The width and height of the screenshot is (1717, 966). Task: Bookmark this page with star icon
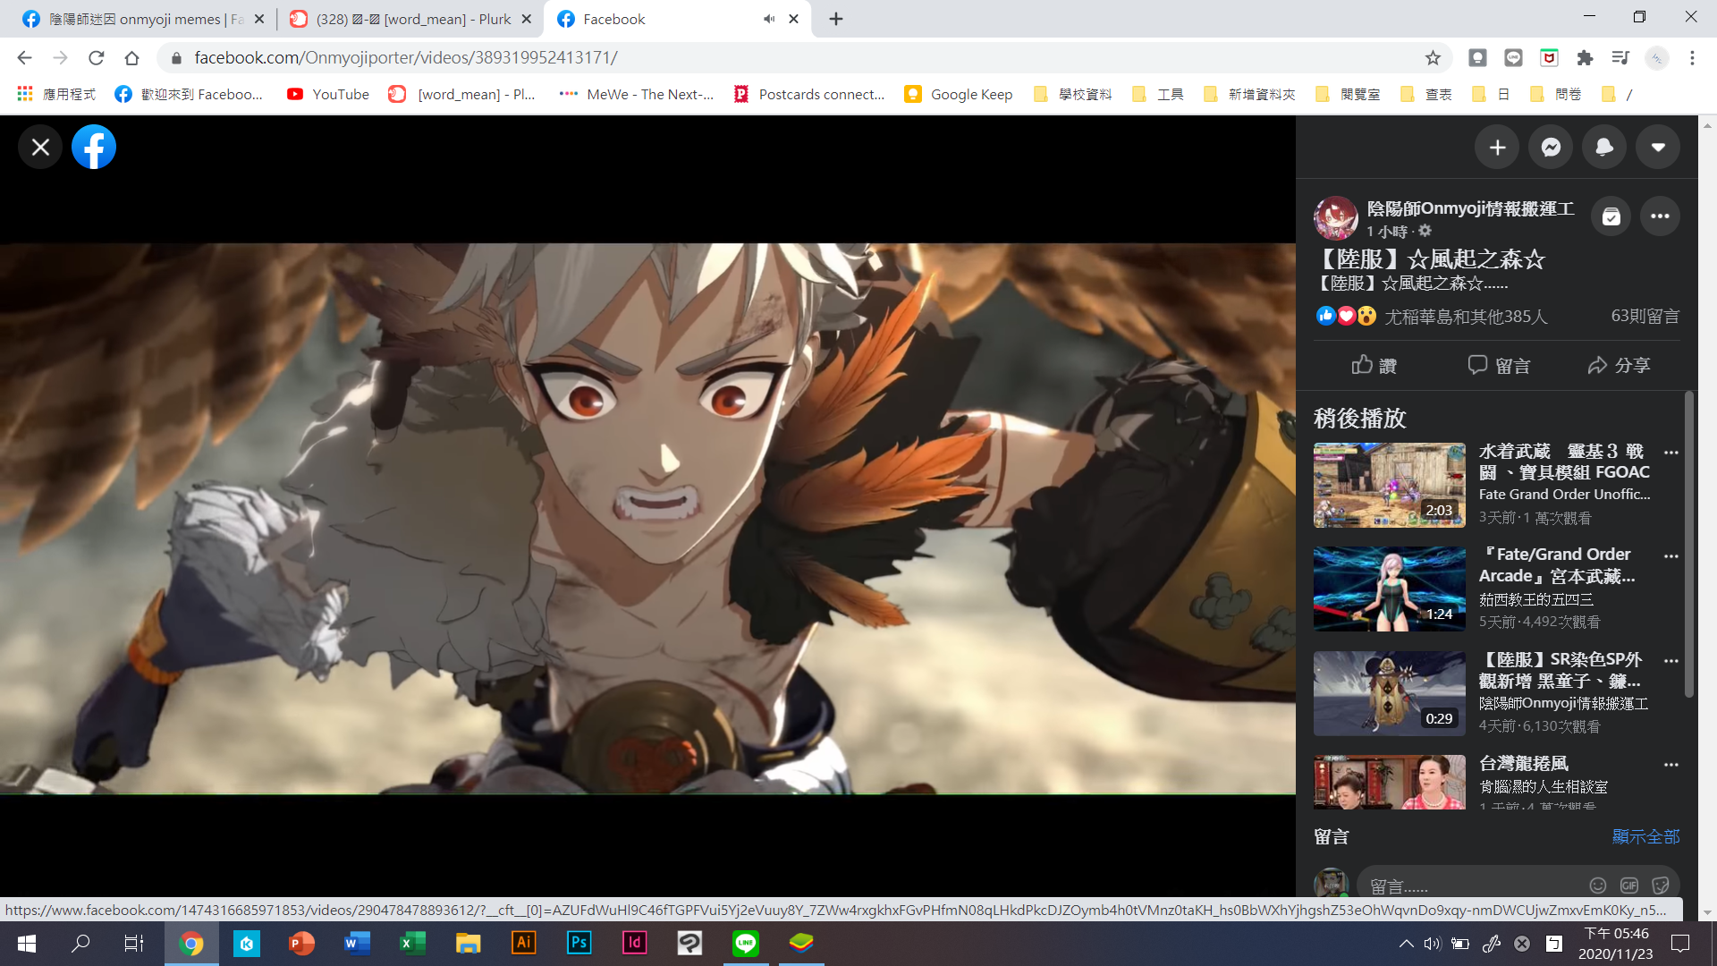click(x=1433, y=58)
